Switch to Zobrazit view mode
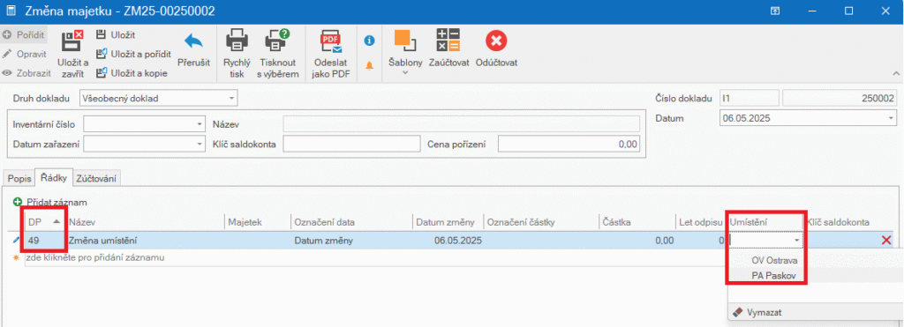Image resolution: width=904 pixels, height=327 pixels. 26,73
